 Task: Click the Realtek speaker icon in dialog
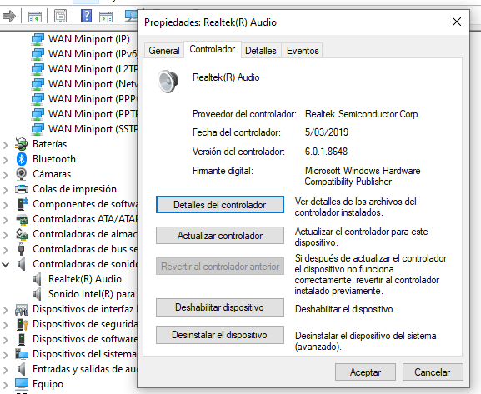coord(168,81)
